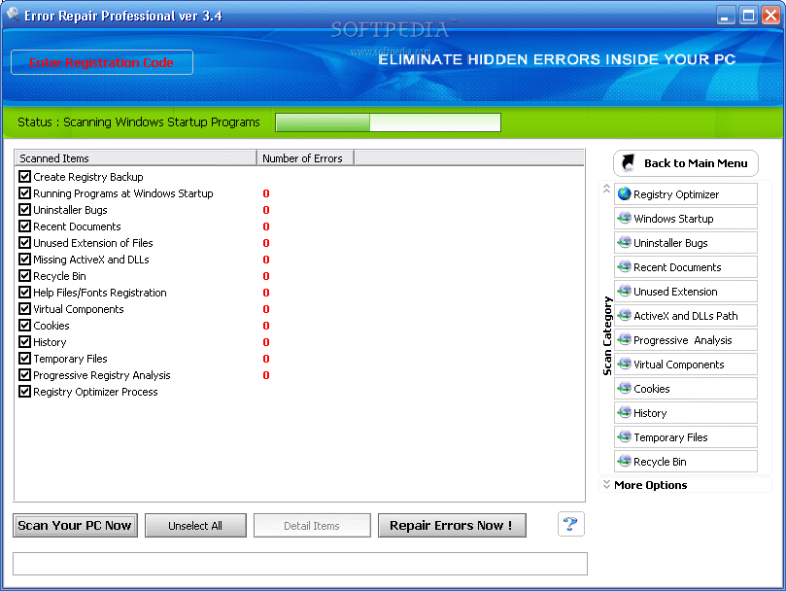Click the scanning progress bar

(388, 122)
